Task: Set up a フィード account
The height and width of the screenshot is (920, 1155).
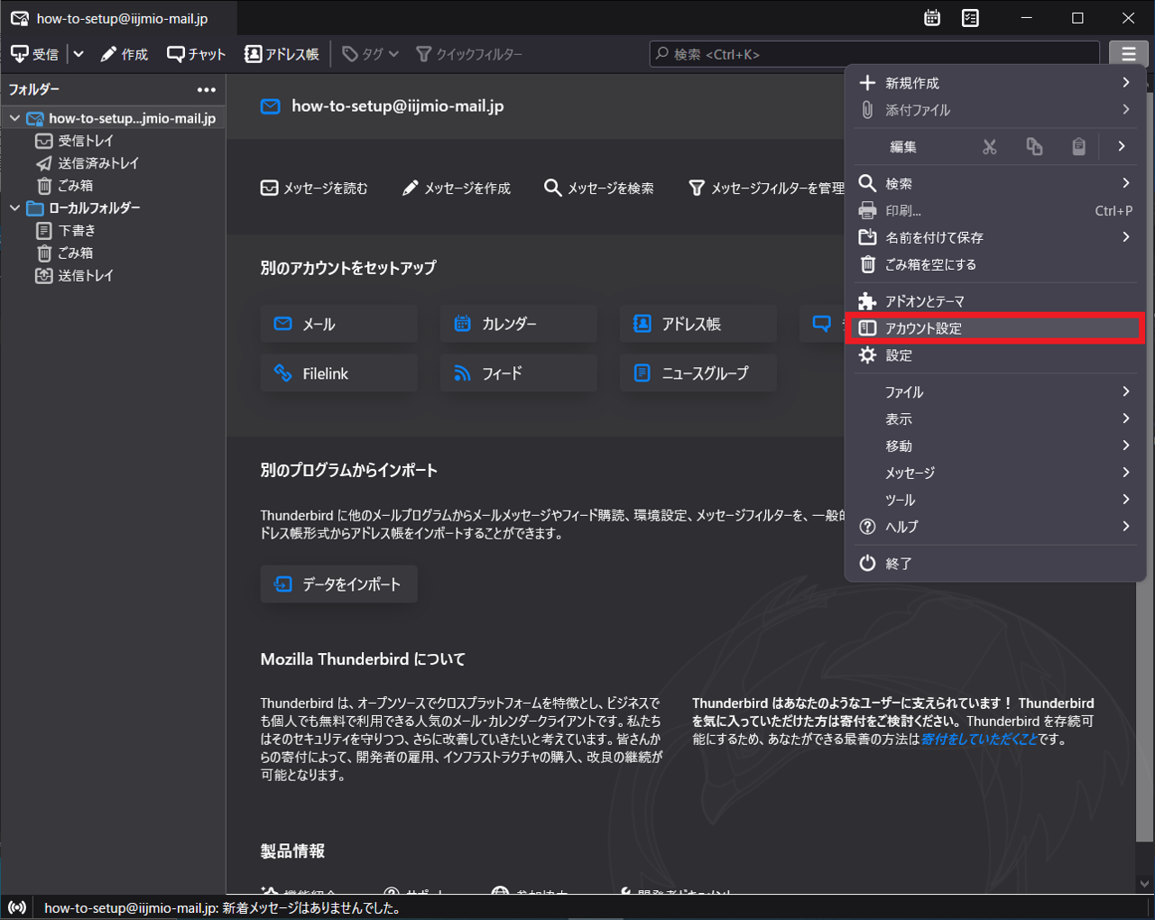Action: (519, 373)
